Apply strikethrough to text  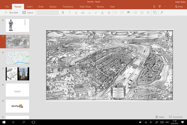coord(83,13)
